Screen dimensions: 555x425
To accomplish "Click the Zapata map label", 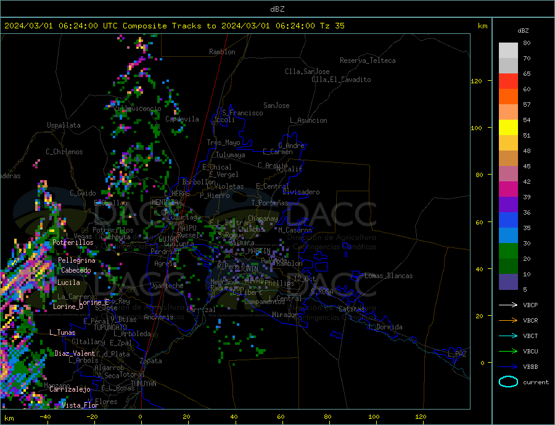I will pyautogui.click(x=151, y=361).
